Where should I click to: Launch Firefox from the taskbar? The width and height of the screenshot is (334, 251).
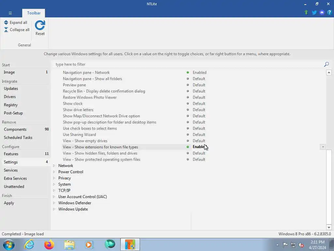(49, 244)
